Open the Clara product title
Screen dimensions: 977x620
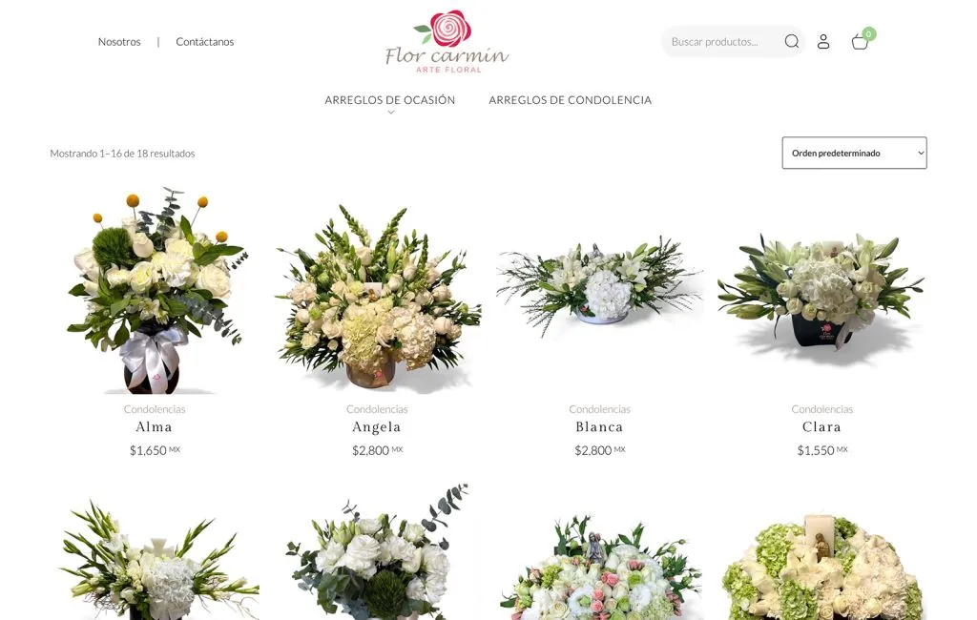pyautogui.click(x=821, y=426)
